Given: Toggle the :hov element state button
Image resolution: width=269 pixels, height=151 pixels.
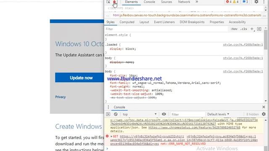Looking at the screenshot, I should 234,29.
